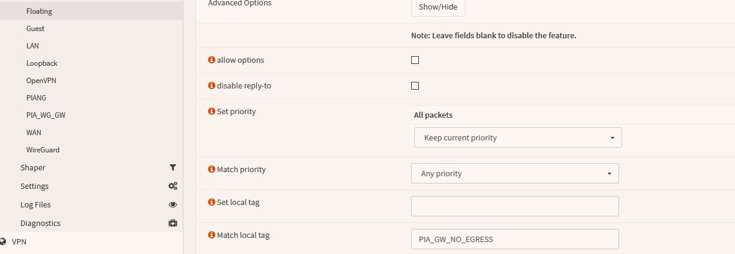Open the Any priority dropdown
The image size is (735, 254).
coord(514,173)
